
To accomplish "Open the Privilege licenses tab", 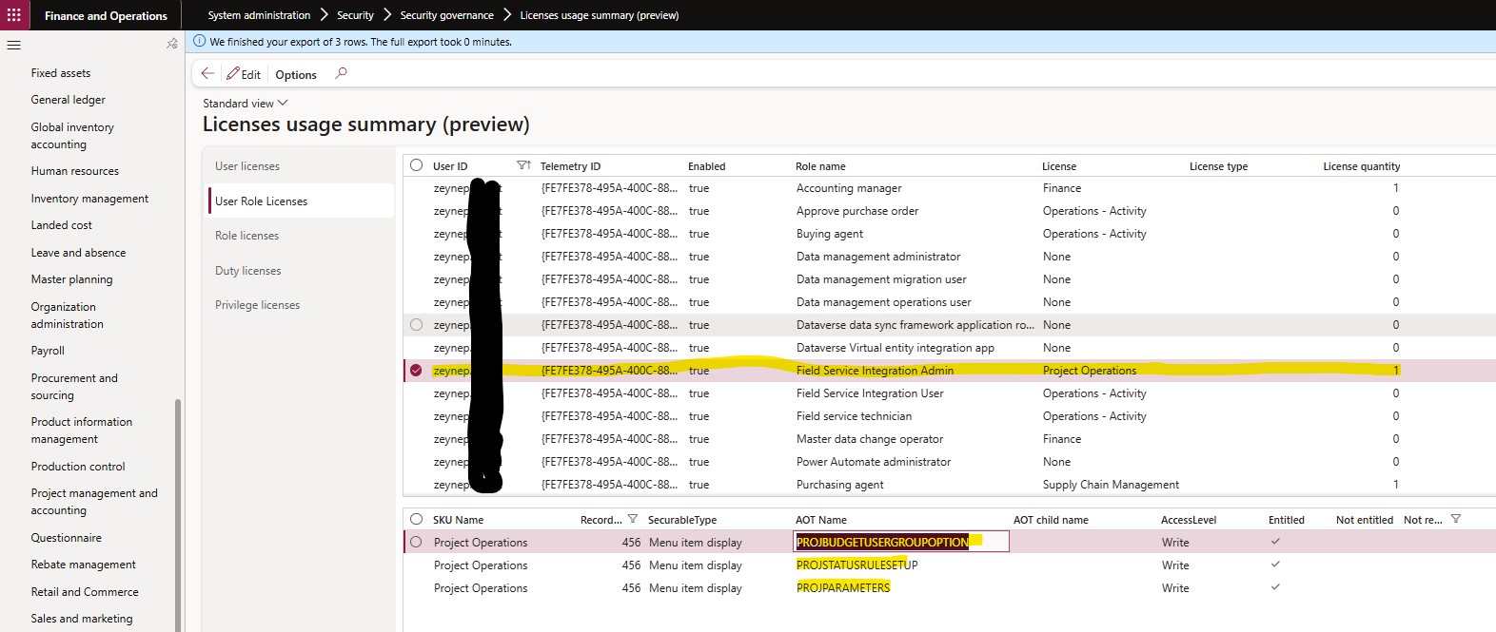I will click(258, 305).
